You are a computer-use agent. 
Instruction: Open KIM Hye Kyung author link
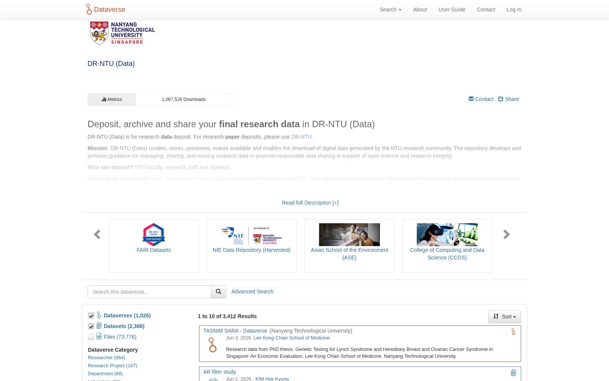(x=272, y=379)
